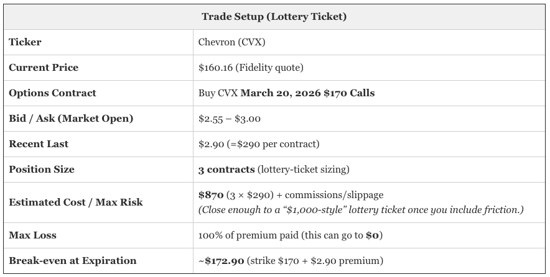Image resolution: width=550 pixels, height=277 pixels.
Task: Select the Estimated Cost / Max Risk label
Action: click(x=75, y=202)
